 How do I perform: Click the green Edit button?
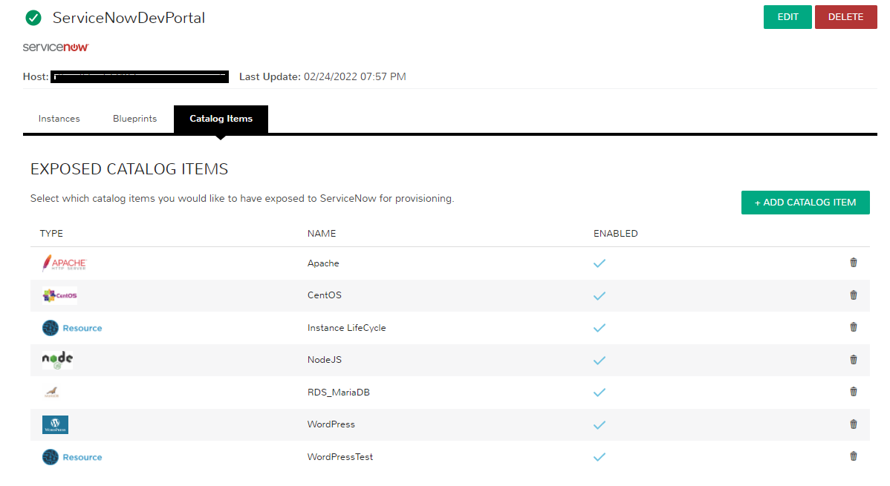(x=787, y=17)
